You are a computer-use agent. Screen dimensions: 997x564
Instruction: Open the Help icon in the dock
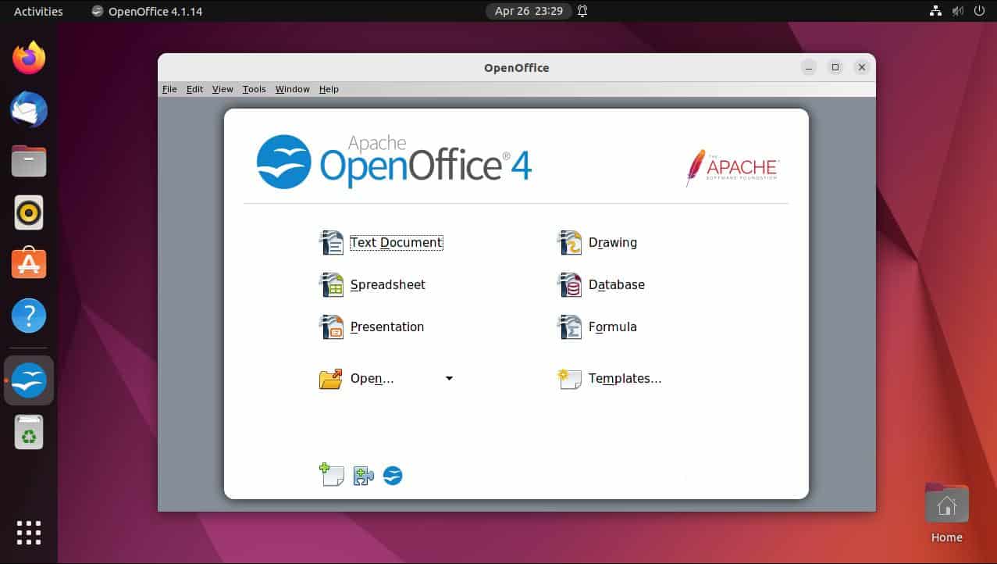click(29, 316)
